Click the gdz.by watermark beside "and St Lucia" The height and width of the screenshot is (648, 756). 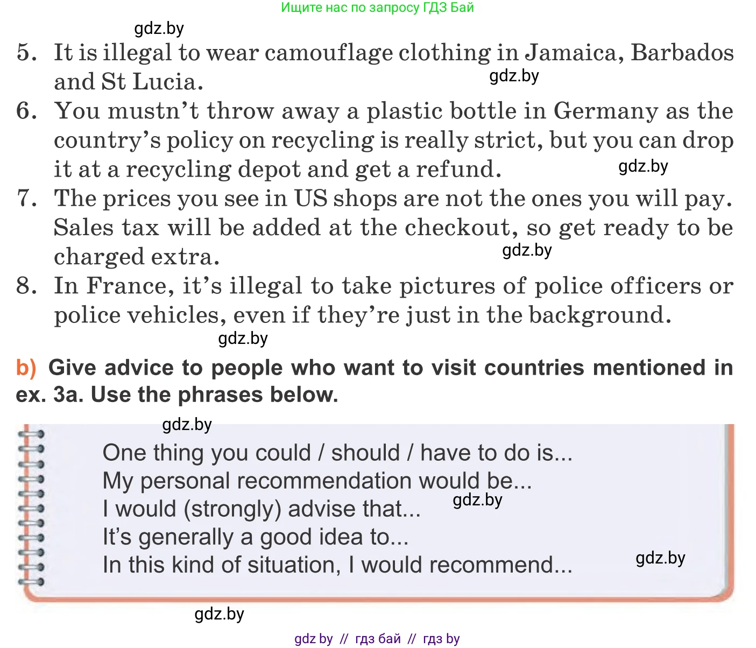pos(514,76)
